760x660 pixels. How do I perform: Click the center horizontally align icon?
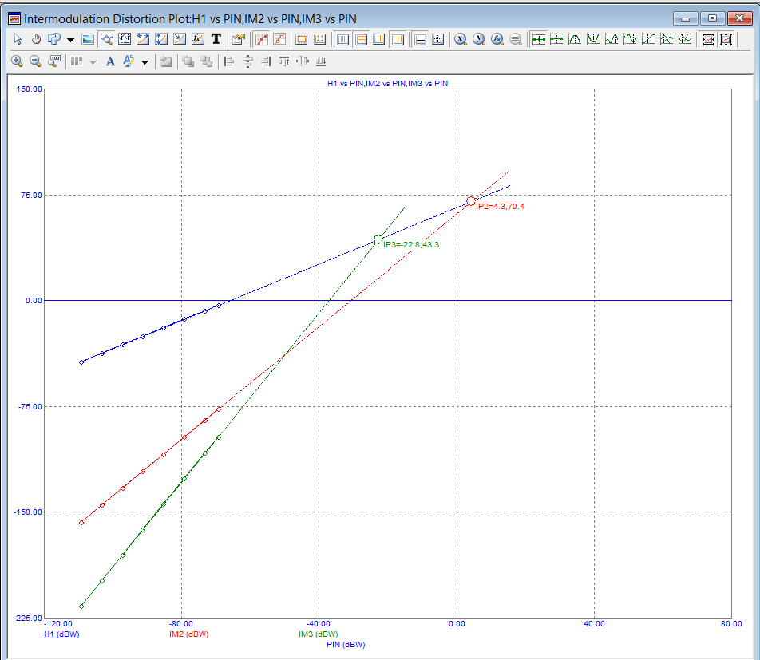click(x=247, y=61)
